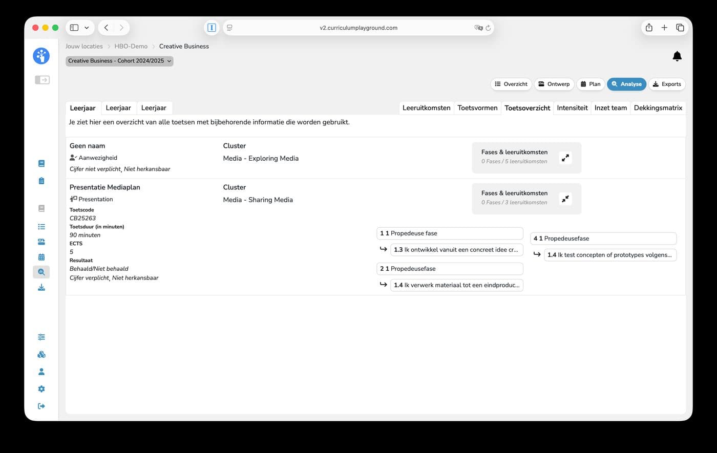
Task: Open the design blocks icon in sidebar
Action: point(41,242)
